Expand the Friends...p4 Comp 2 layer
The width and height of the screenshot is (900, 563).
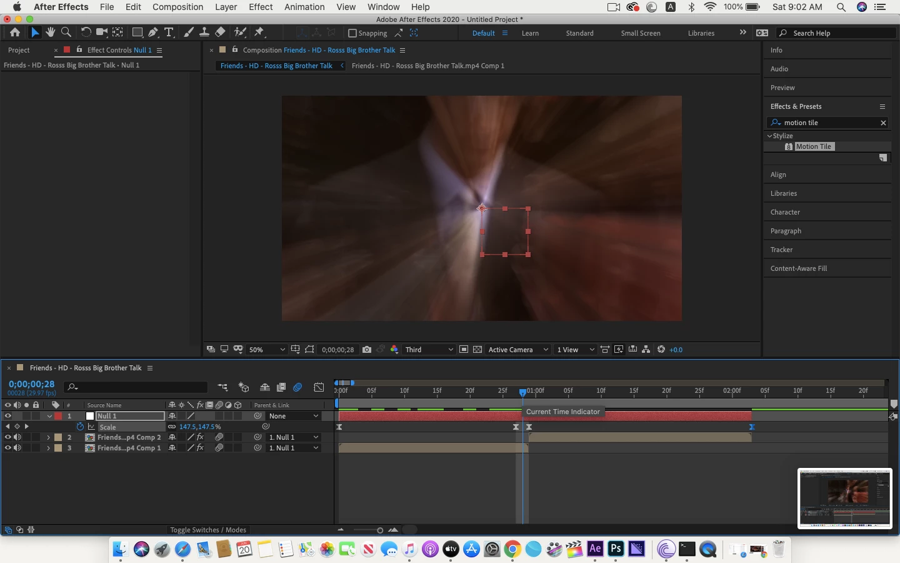tap(49, 437)
